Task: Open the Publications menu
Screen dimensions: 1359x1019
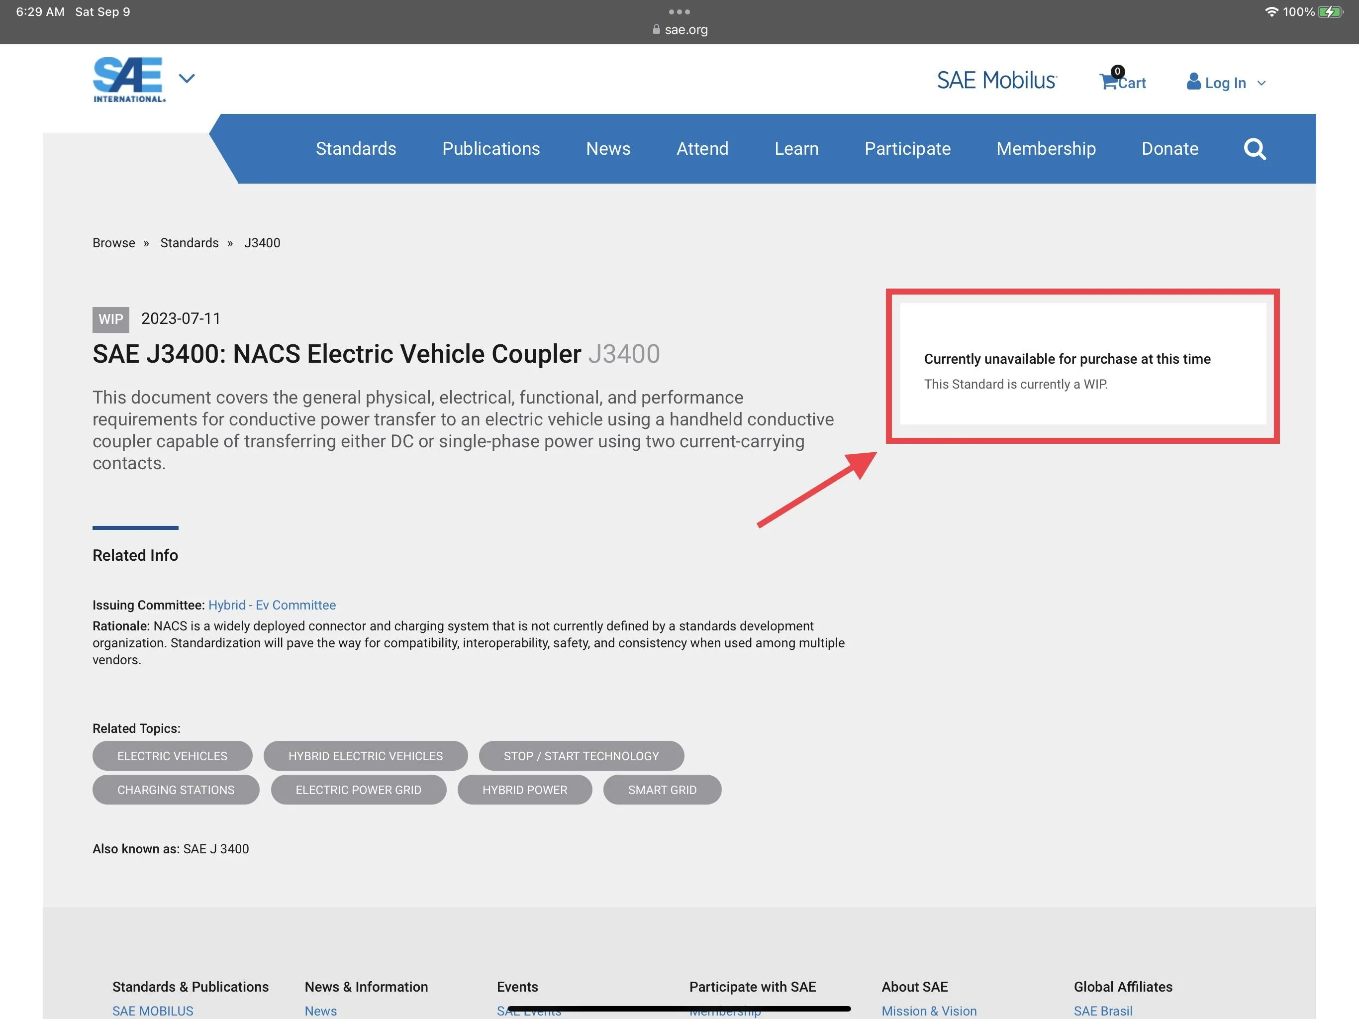Action: click(x=491, y=149)
